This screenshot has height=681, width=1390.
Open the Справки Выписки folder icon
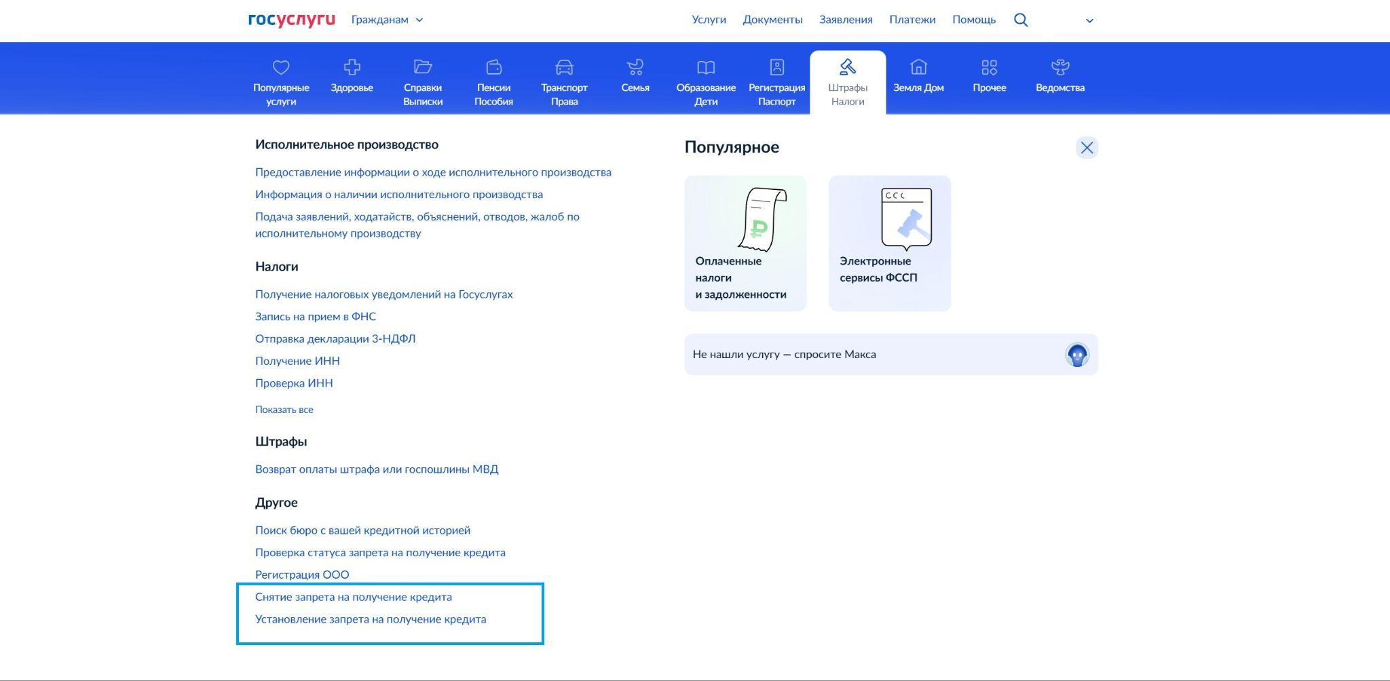click(x=422, y=67)
